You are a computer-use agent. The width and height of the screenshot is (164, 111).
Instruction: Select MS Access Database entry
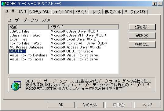tap(27, 47)
